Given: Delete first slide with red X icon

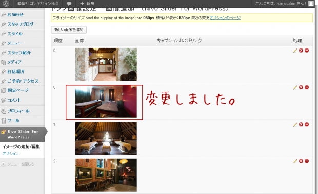Looking at the screenshot, I should (x=301, y=51).
